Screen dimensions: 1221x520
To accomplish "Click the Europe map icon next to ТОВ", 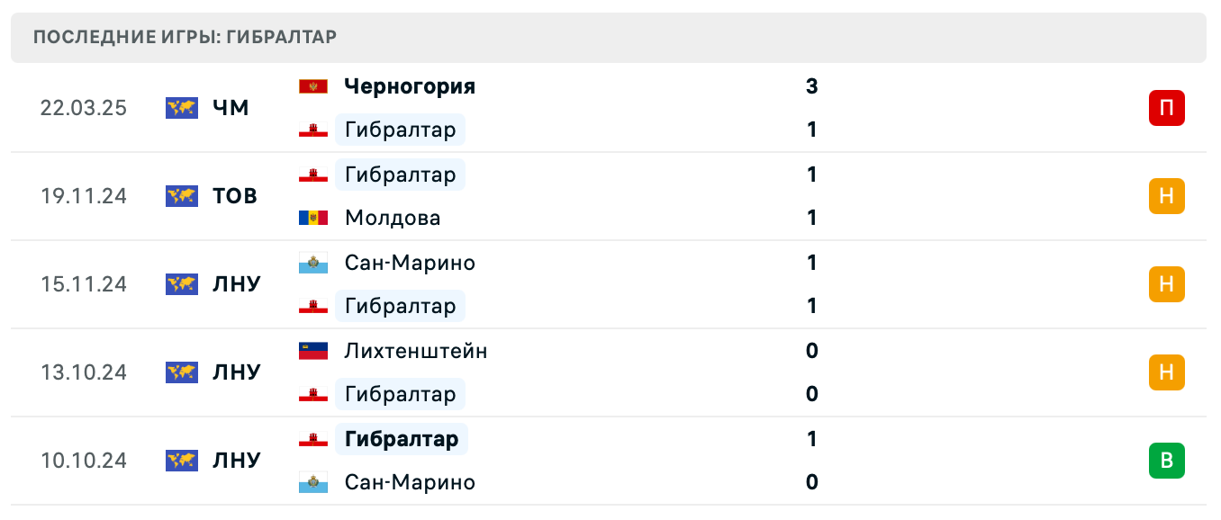I will (x=181, y=196).
